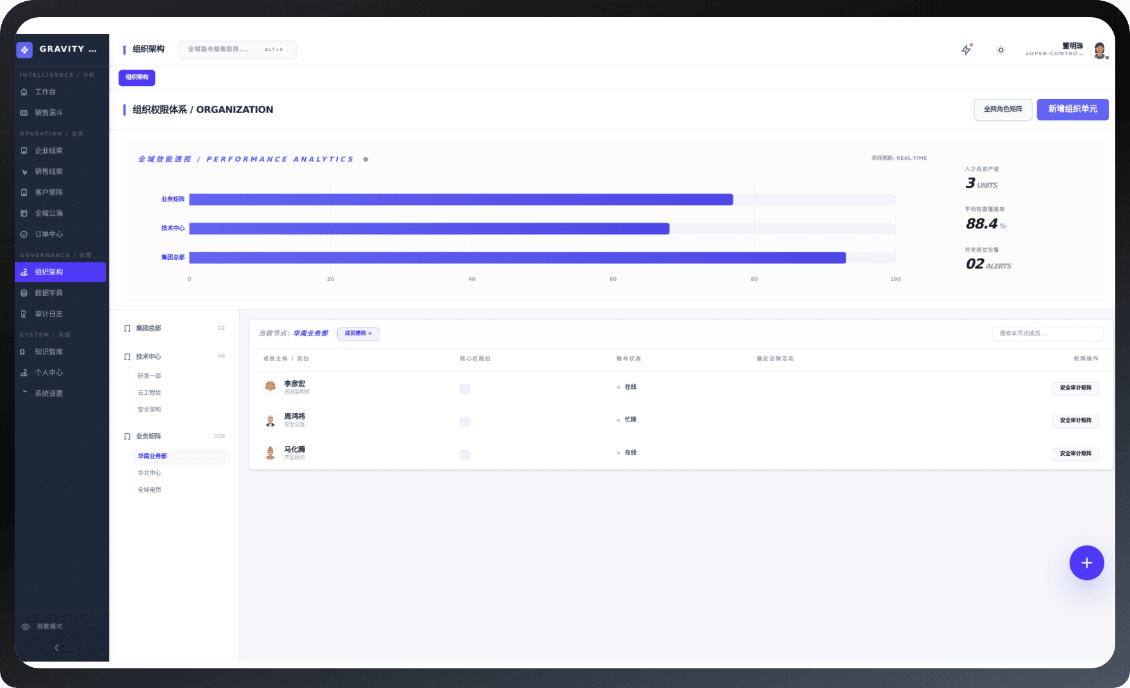Screen dimensions: 1130x688
Task: Select 全域电销 tree item
Action: pos(149,490)
